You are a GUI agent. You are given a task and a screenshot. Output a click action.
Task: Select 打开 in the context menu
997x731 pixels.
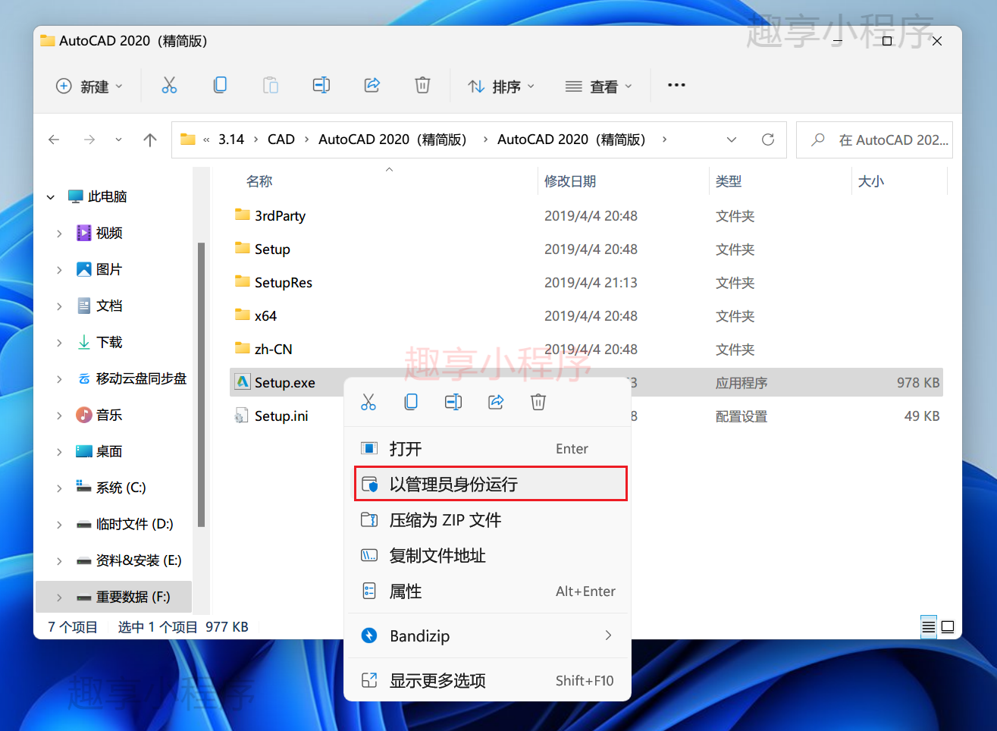(488, 449)
